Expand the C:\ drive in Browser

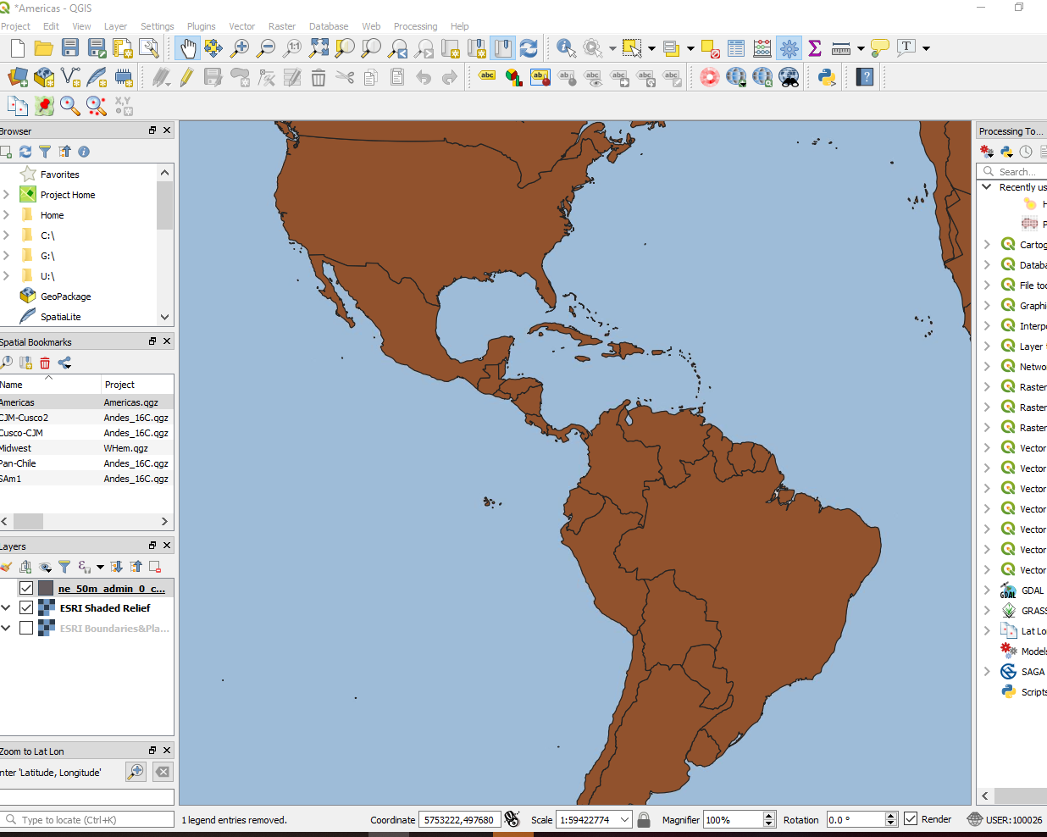[x=6, y=235]
